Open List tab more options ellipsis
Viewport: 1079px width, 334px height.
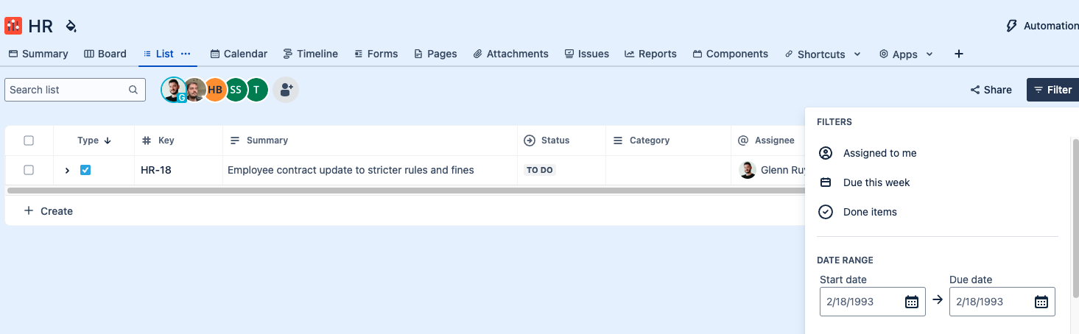click(x=186, y=54)
